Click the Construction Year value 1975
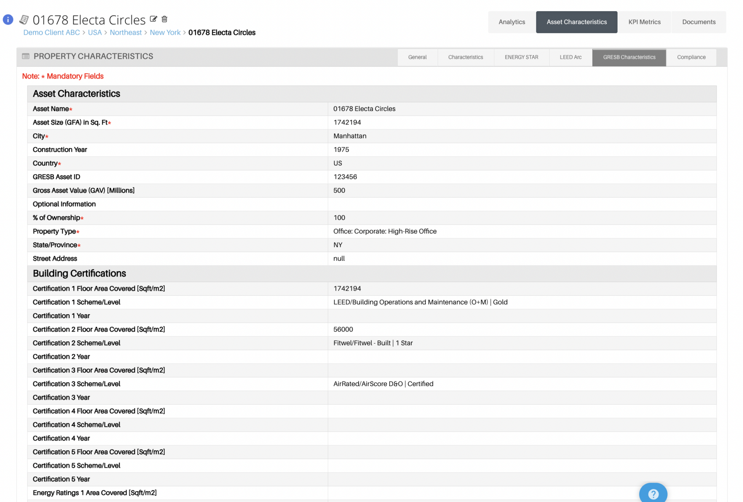Screen dimensions: 743x502 (x=341, y=150)
